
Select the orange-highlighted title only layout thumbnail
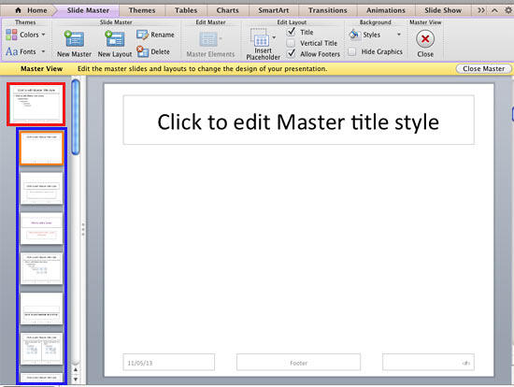[41, 148]
